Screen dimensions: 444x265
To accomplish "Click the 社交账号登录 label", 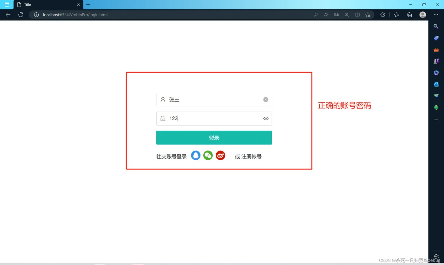I will pos(172,157).
